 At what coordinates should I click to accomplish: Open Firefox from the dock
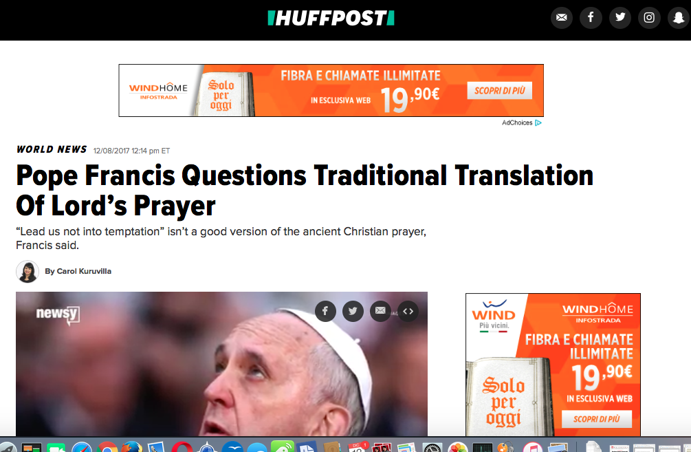(132, 447)
